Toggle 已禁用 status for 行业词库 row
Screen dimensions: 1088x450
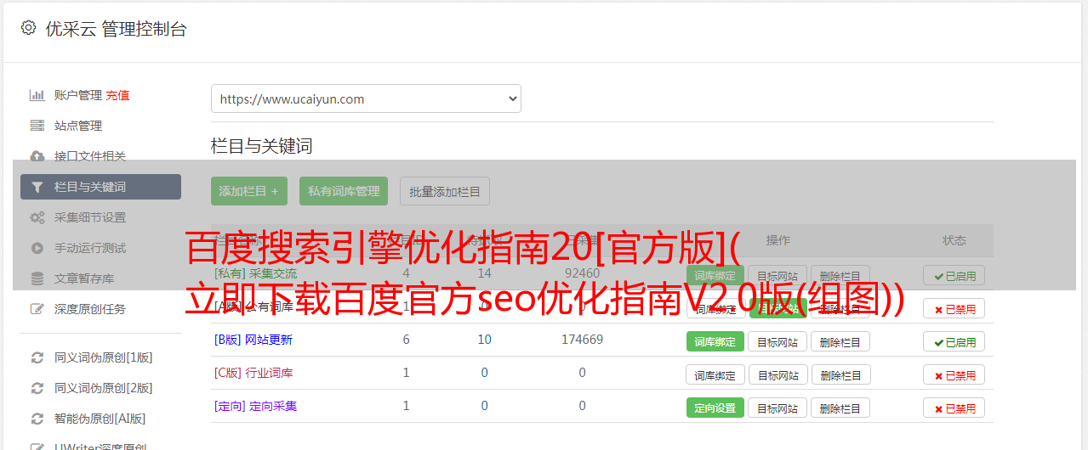(x=954, y=374)
